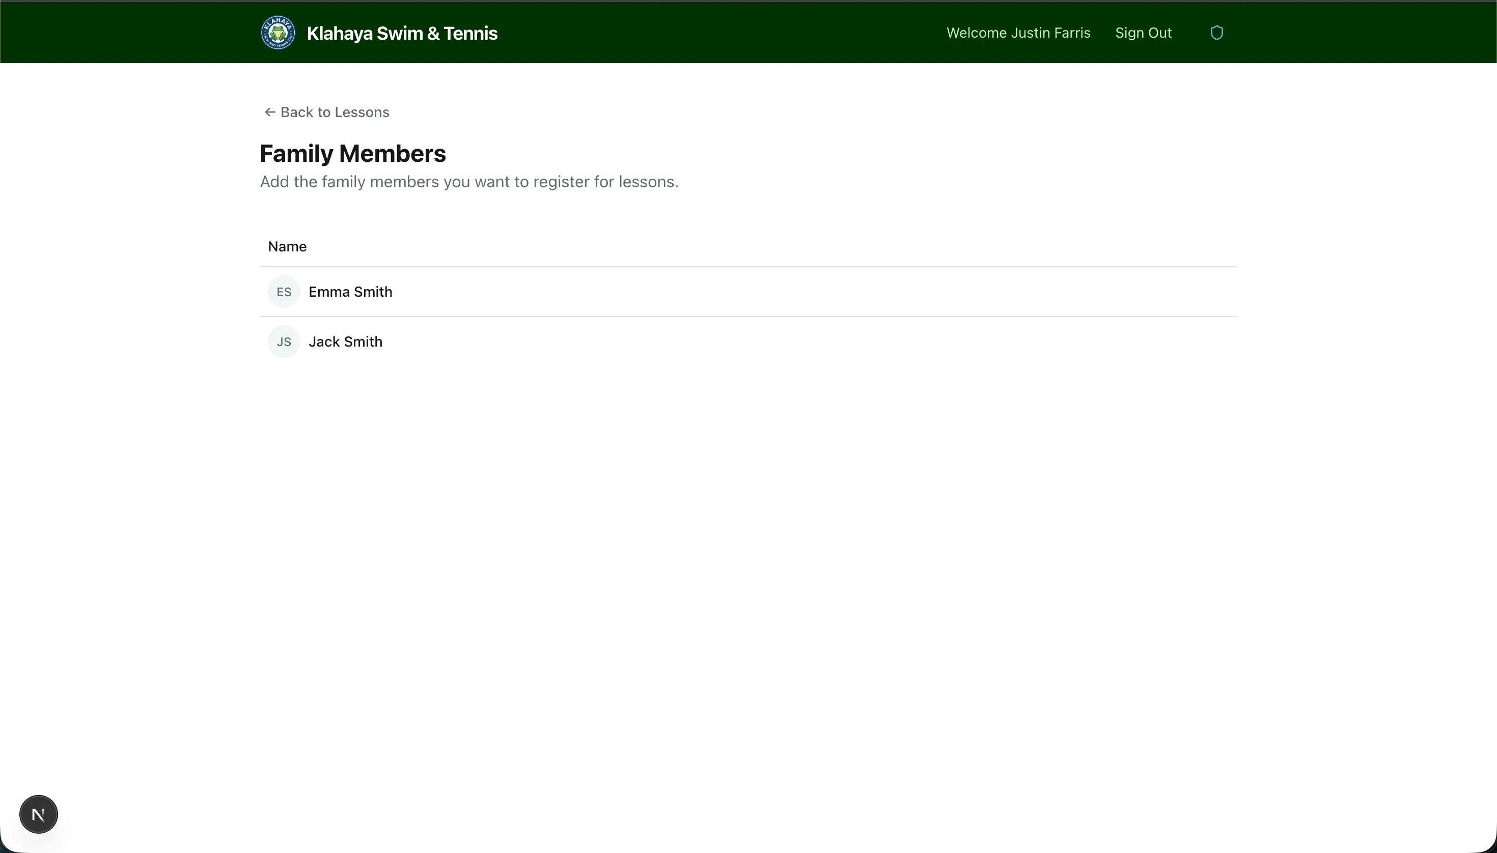Select Jack Smith's name
This screenshot has height=853, width=1497.
coord(345,342)
